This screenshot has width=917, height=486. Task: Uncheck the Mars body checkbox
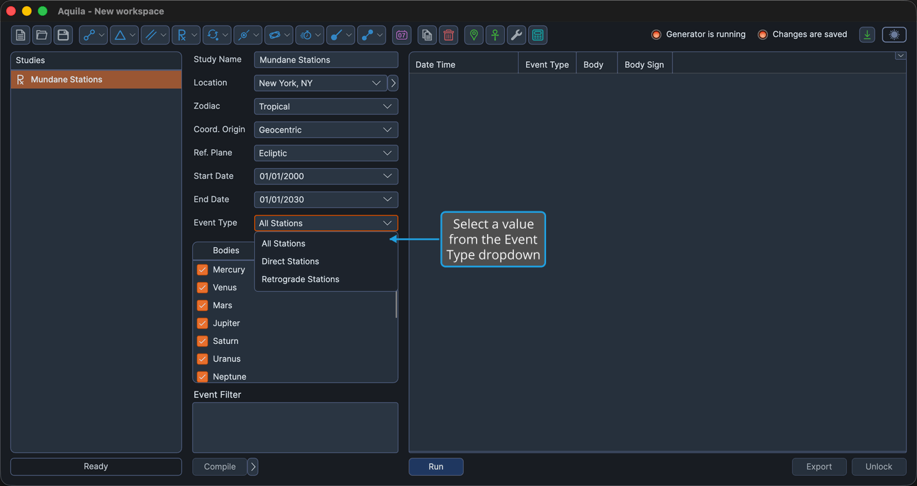(203, 305)
